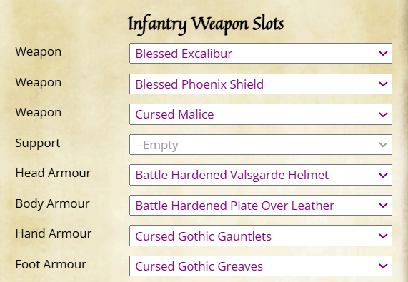Open the empty Support slot dropdown
Image resolution: width=408 pixels, height=282 pixels.
[261, 144]
